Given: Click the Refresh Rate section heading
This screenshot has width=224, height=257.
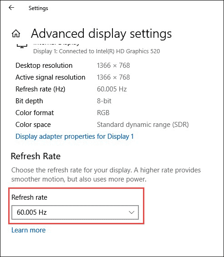Looking at the screenshot, I should [36, 156].
